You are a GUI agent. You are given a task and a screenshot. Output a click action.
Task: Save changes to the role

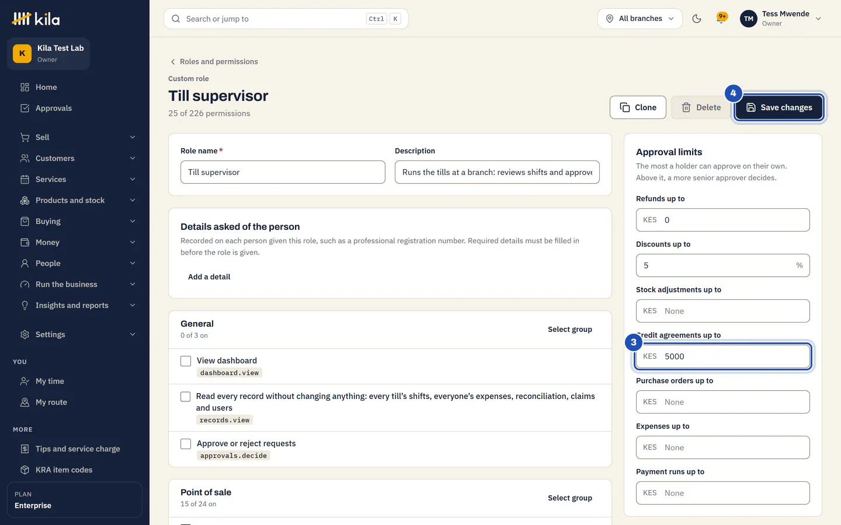pyautogui.click(x=779, y=107)
